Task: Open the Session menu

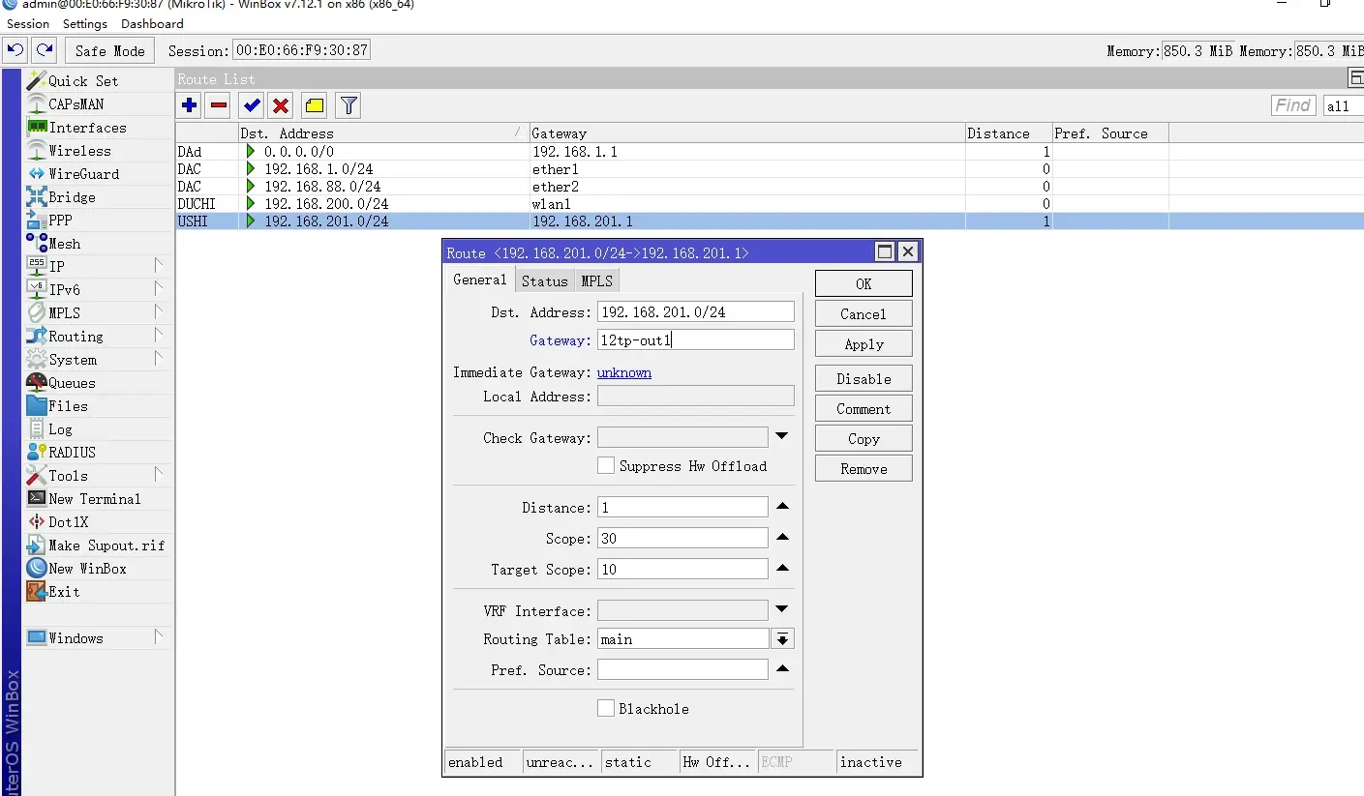Action: [28, 23]
